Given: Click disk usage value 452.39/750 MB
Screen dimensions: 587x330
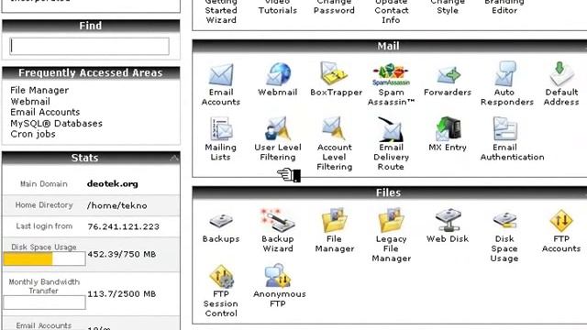Looking at the screenshot, I should (x=122, y=255).
